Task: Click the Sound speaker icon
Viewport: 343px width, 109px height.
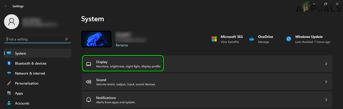Action: click(x=88, y=82)
